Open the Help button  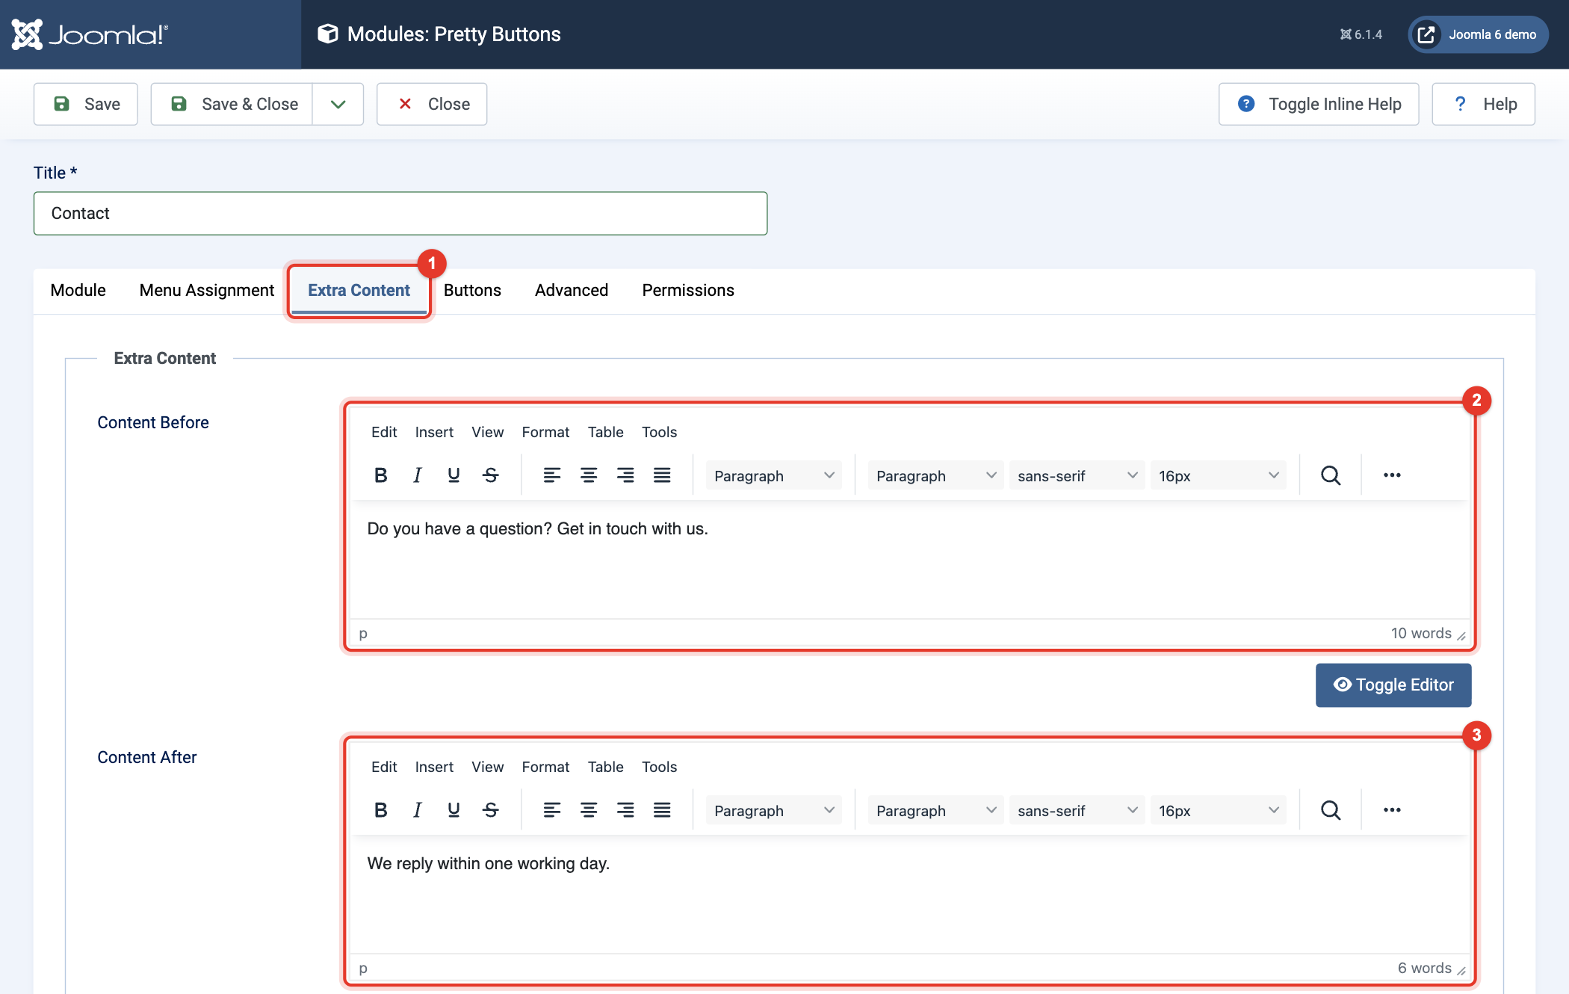click(x=1484, y=104)
